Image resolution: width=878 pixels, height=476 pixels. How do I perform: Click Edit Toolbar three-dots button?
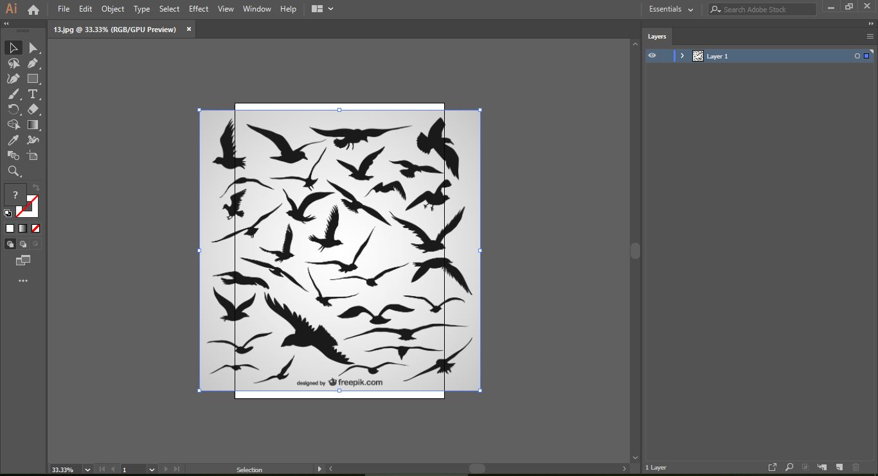(x=23, y=281)
